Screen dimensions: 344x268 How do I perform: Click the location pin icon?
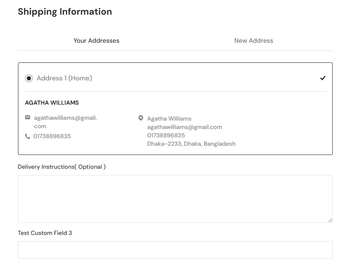141,118
